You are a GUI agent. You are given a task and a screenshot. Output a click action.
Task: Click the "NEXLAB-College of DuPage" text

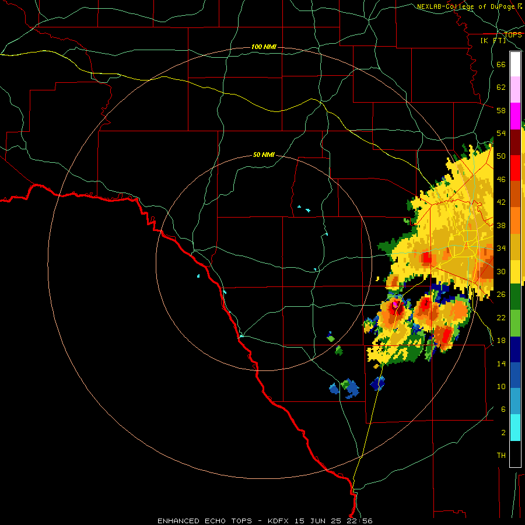point(466,6)
